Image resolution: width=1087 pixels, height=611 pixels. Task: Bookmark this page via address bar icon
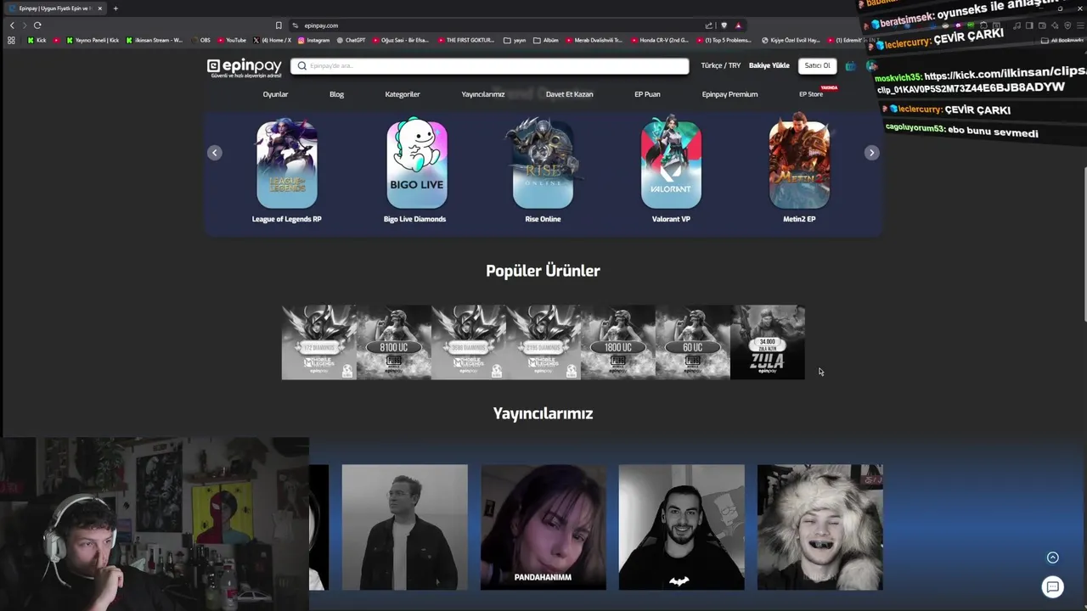(279, 25)
